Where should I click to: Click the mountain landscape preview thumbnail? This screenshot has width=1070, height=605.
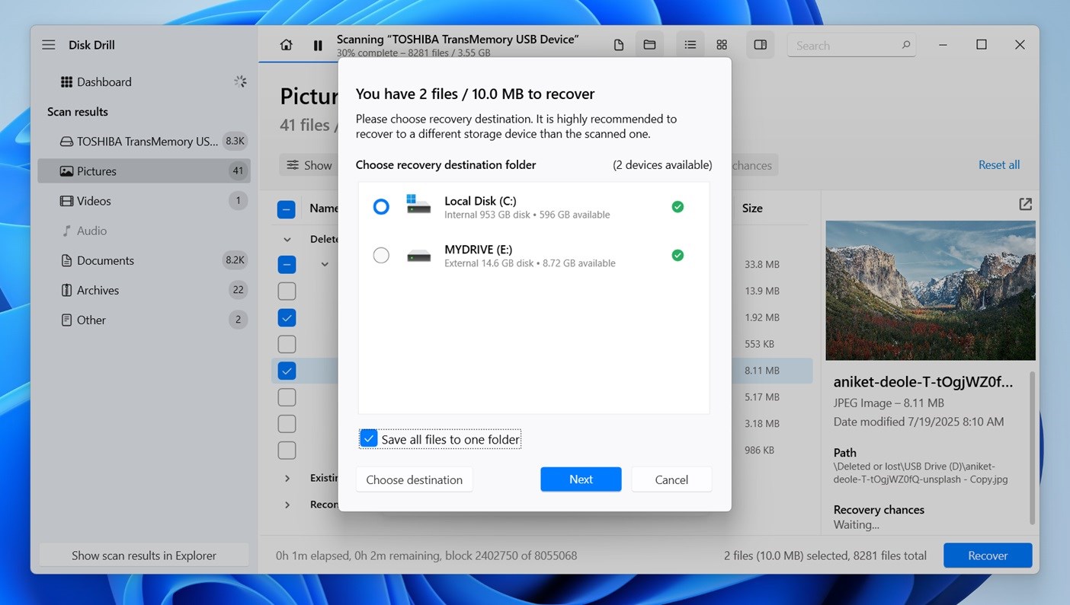(x=931, y=290)
